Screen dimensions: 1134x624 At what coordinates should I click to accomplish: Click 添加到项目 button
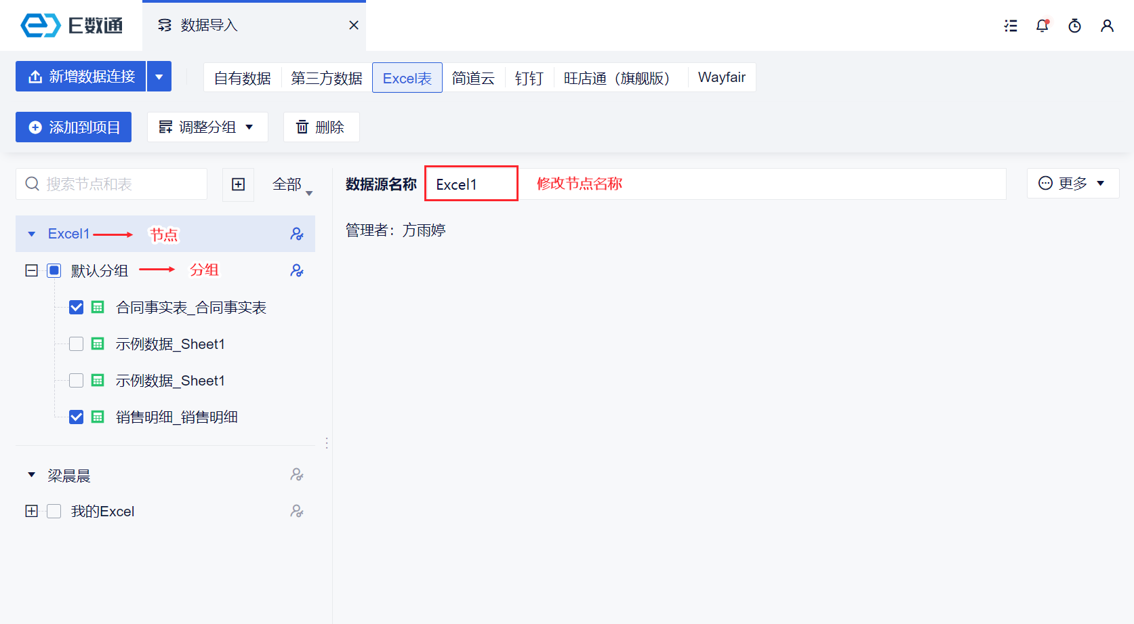(x=73, y=127)
